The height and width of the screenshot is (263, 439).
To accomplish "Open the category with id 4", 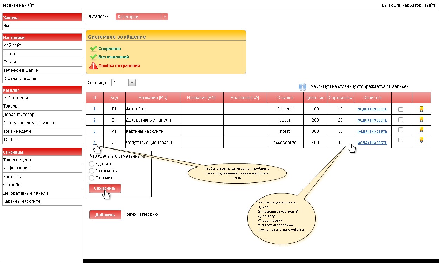I will (x=94, y=142).
